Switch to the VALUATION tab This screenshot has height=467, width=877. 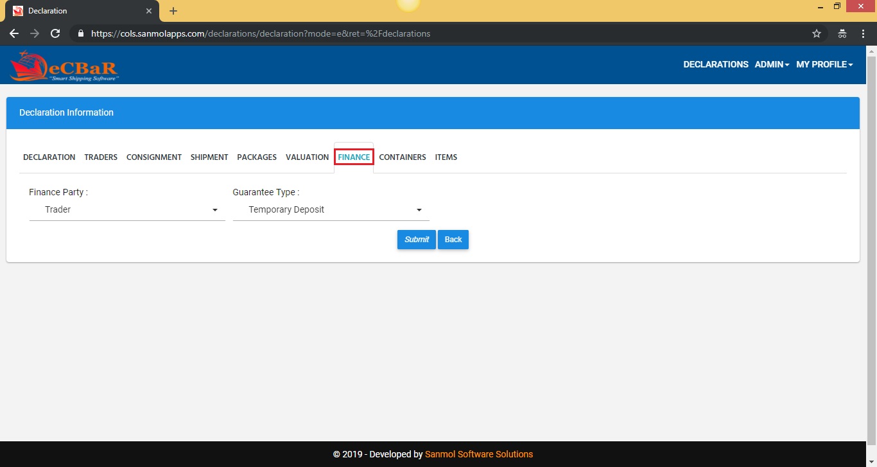307,157
